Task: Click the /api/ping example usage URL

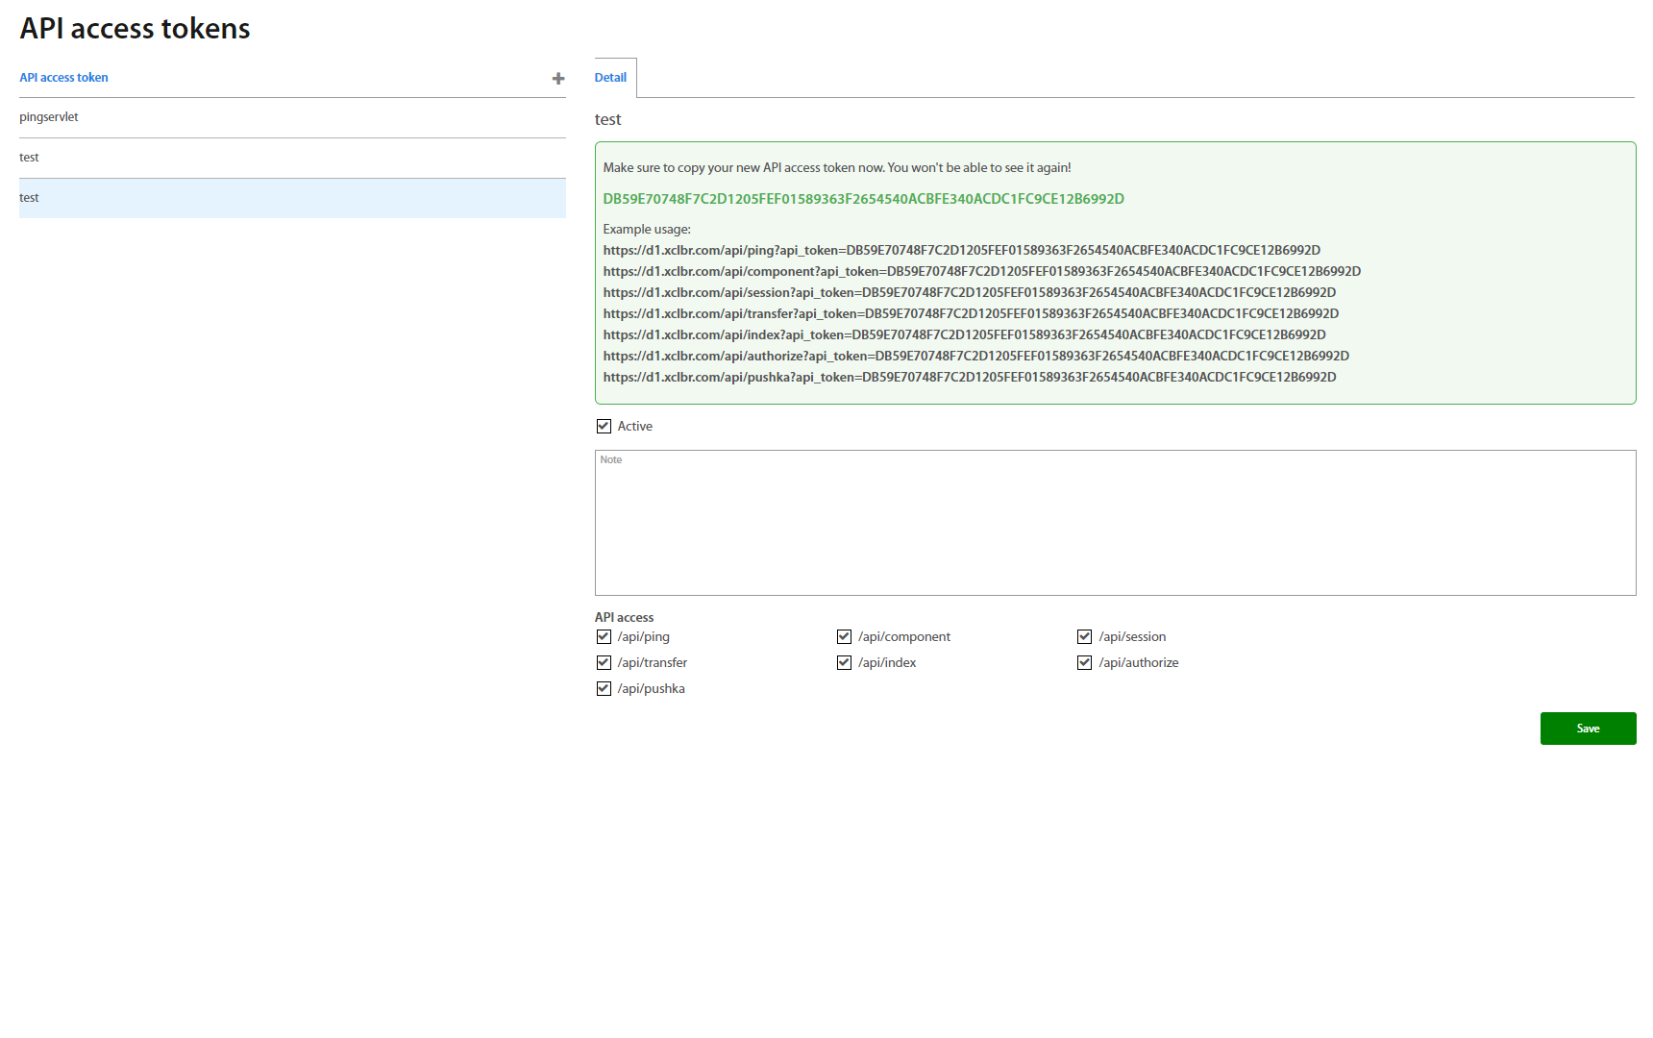Action: tap(961, 251)
